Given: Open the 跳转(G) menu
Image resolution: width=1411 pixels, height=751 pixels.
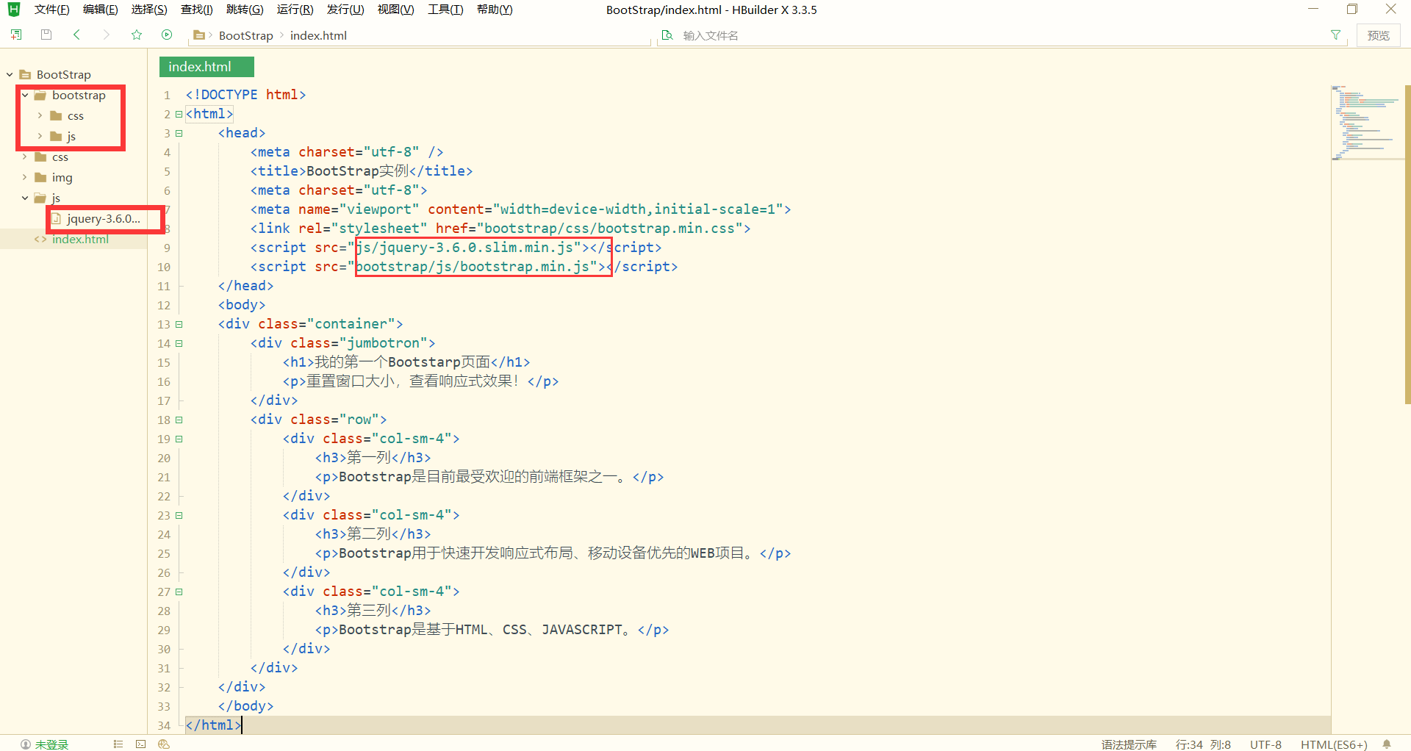Looking at the screenshot, I should coord(245,10).
